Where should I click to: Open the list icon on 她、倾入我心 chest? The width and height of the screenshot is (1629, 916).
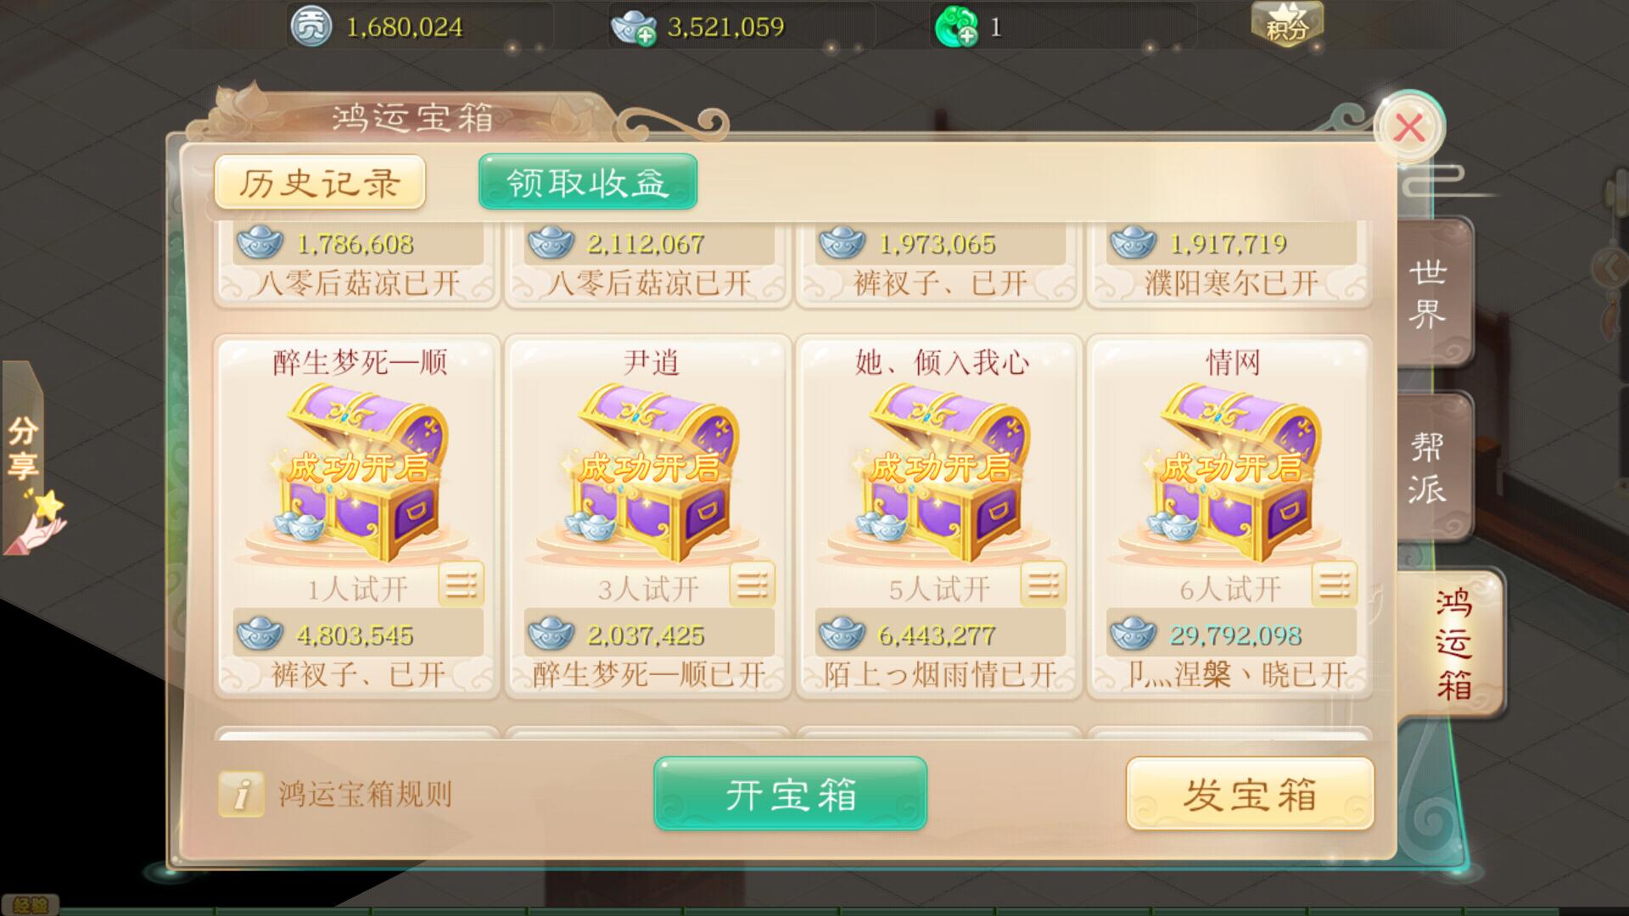tap(1044, 584)
